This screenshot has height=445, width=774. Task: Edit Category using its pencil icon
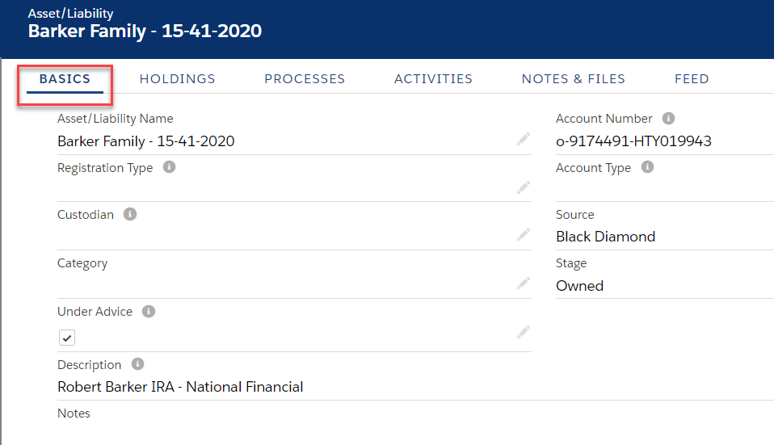click(x=524, y=283)
